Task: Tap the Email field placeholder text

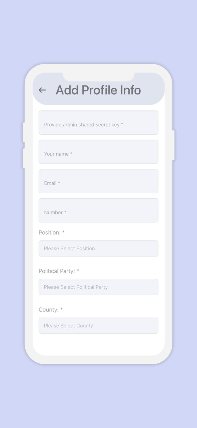Action: [52, 183]
